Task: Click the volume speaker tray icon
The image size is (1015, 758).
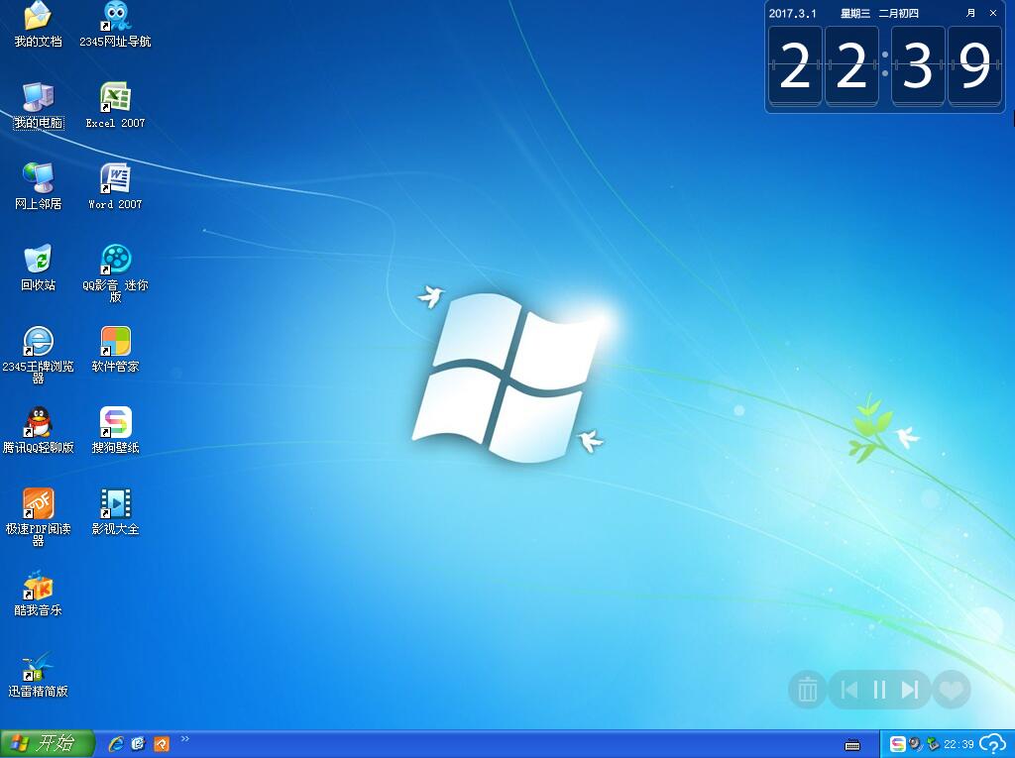Action: point(915,744)
